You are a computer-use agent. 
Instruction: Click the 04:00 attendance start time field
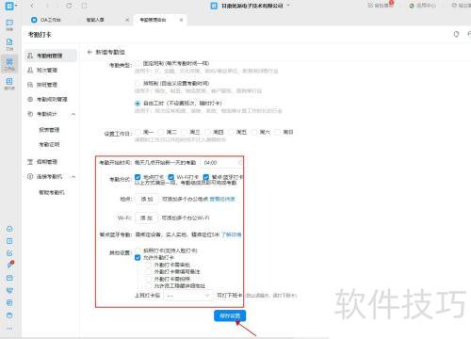(221, 163)
